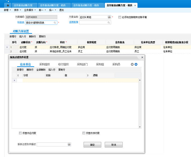The image size is (191, 157).
Task: Enable 必须与总账期末对账平衡 checkbox
Action: (120, 17)
